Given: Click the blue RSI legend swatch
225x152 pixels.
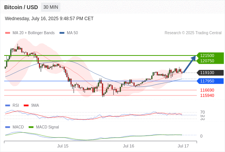Looking at the screenshot, I should (8, 106).
